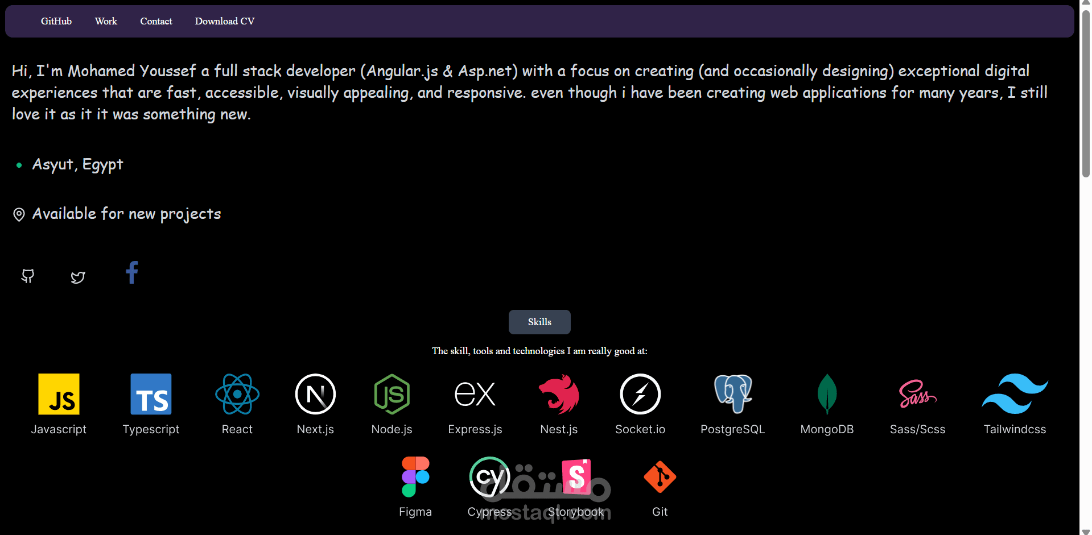The width and height of the screenshot is (1092, 535).
Task: Open the GitHub social icon
Action: 28,276
